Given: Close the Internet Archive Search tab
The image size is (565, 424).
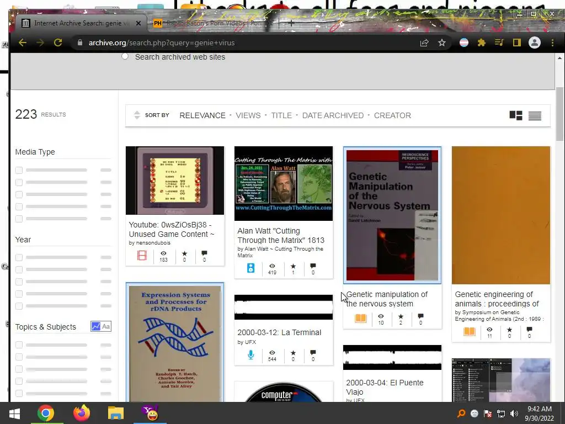Looking at the screenshot, I should pos(138,23).
